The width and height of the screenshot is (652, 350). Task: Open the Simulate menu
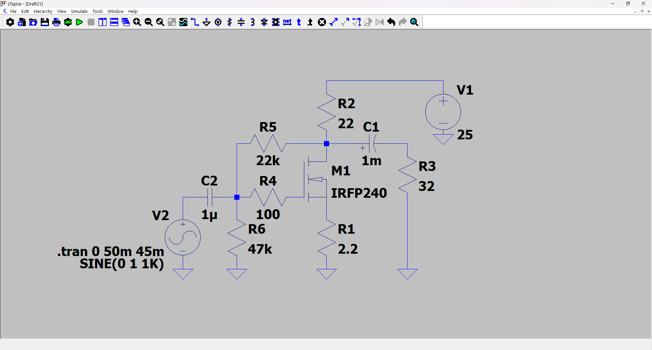[x=79, y=11]
